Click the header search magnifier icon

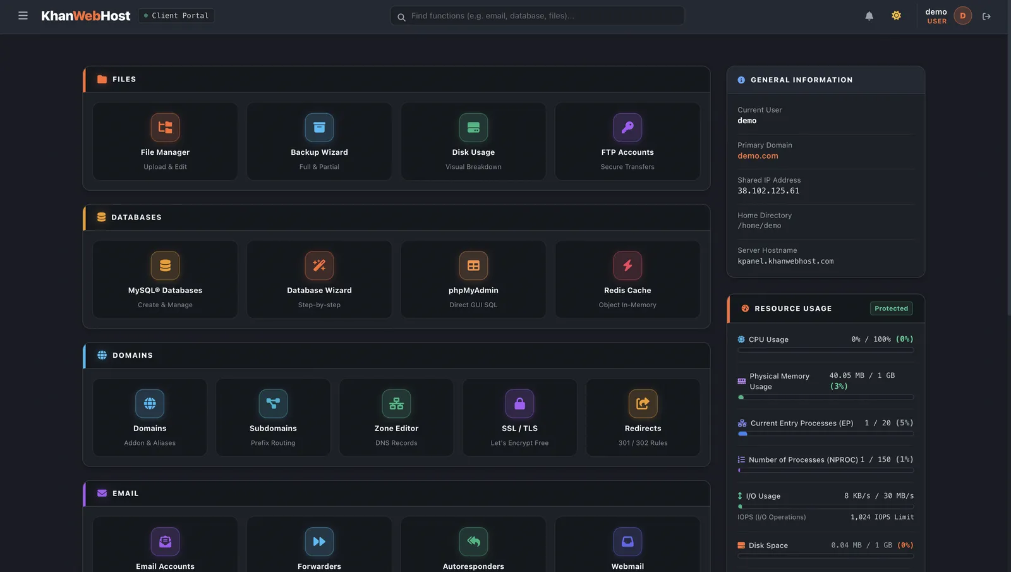coord(401,17)
